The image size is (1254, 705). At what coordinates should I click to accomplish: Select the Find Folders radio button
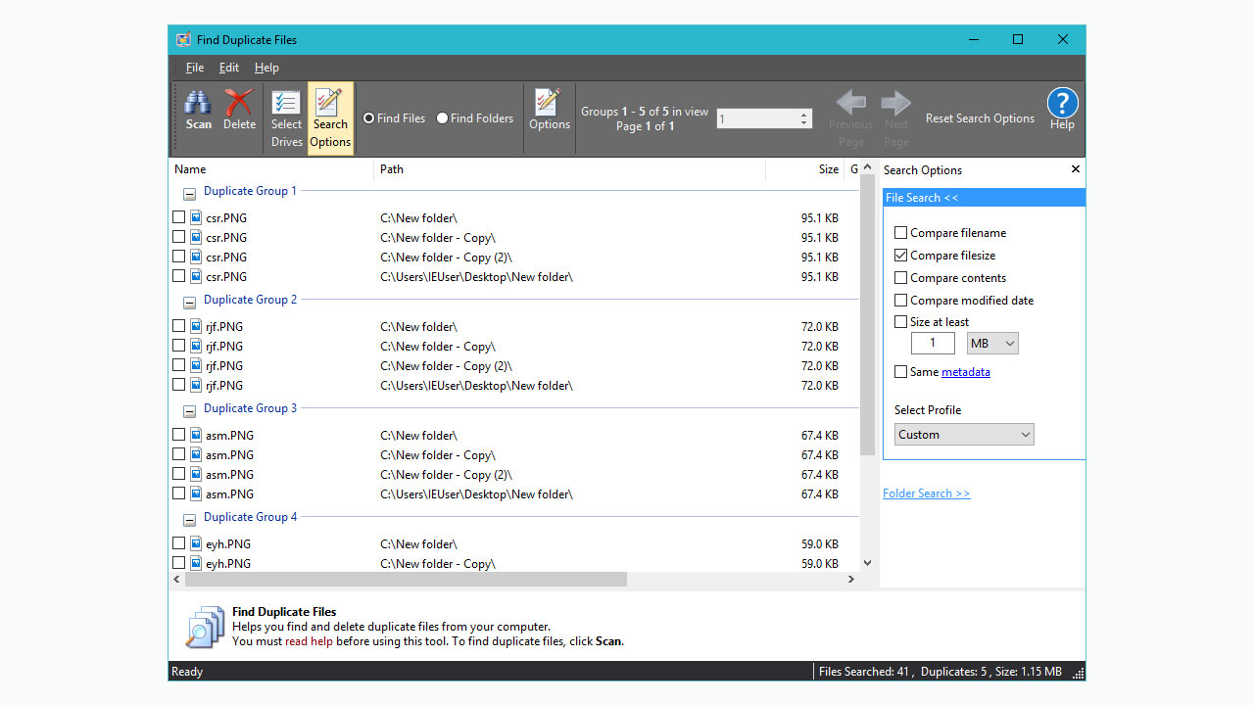coord(443,118)
